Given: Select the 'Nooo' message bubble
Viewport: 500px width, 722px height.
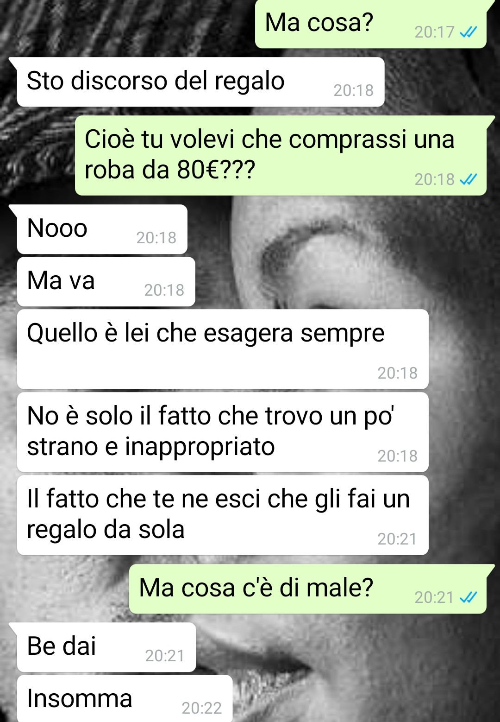Looking at the screenshot, I should tap(102, 229).
